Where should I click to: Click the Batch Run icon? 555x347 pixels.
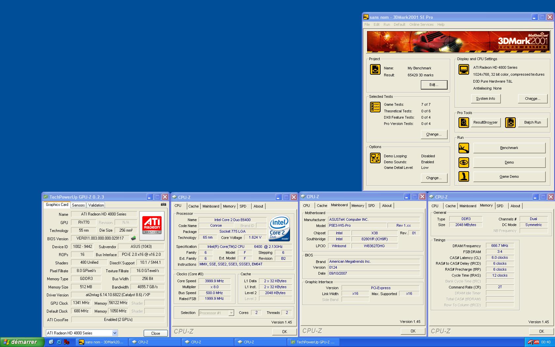click(x=510, y=123)
